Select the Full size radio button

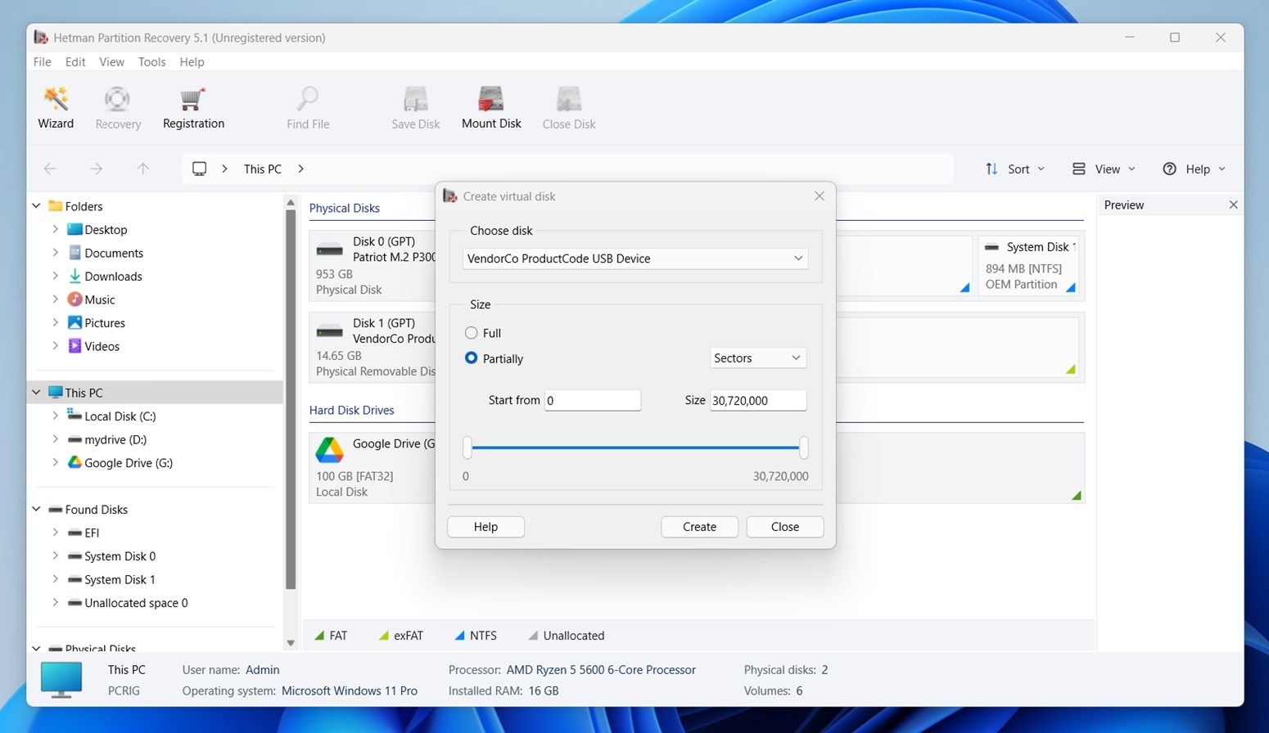click(472, 333)
